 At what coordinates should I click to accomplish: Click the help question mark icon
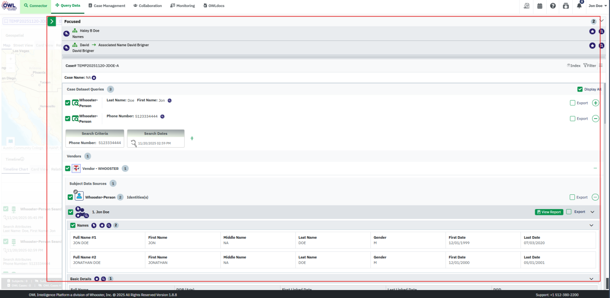coord(553,6)
